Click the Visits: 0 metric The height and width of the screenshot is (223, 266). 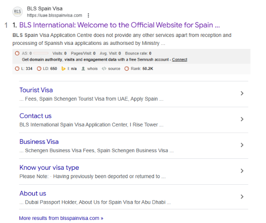[x=59, y=53]
